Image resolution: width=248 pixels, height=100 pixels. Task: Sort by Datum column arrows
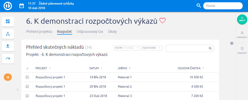coord(101,68)
